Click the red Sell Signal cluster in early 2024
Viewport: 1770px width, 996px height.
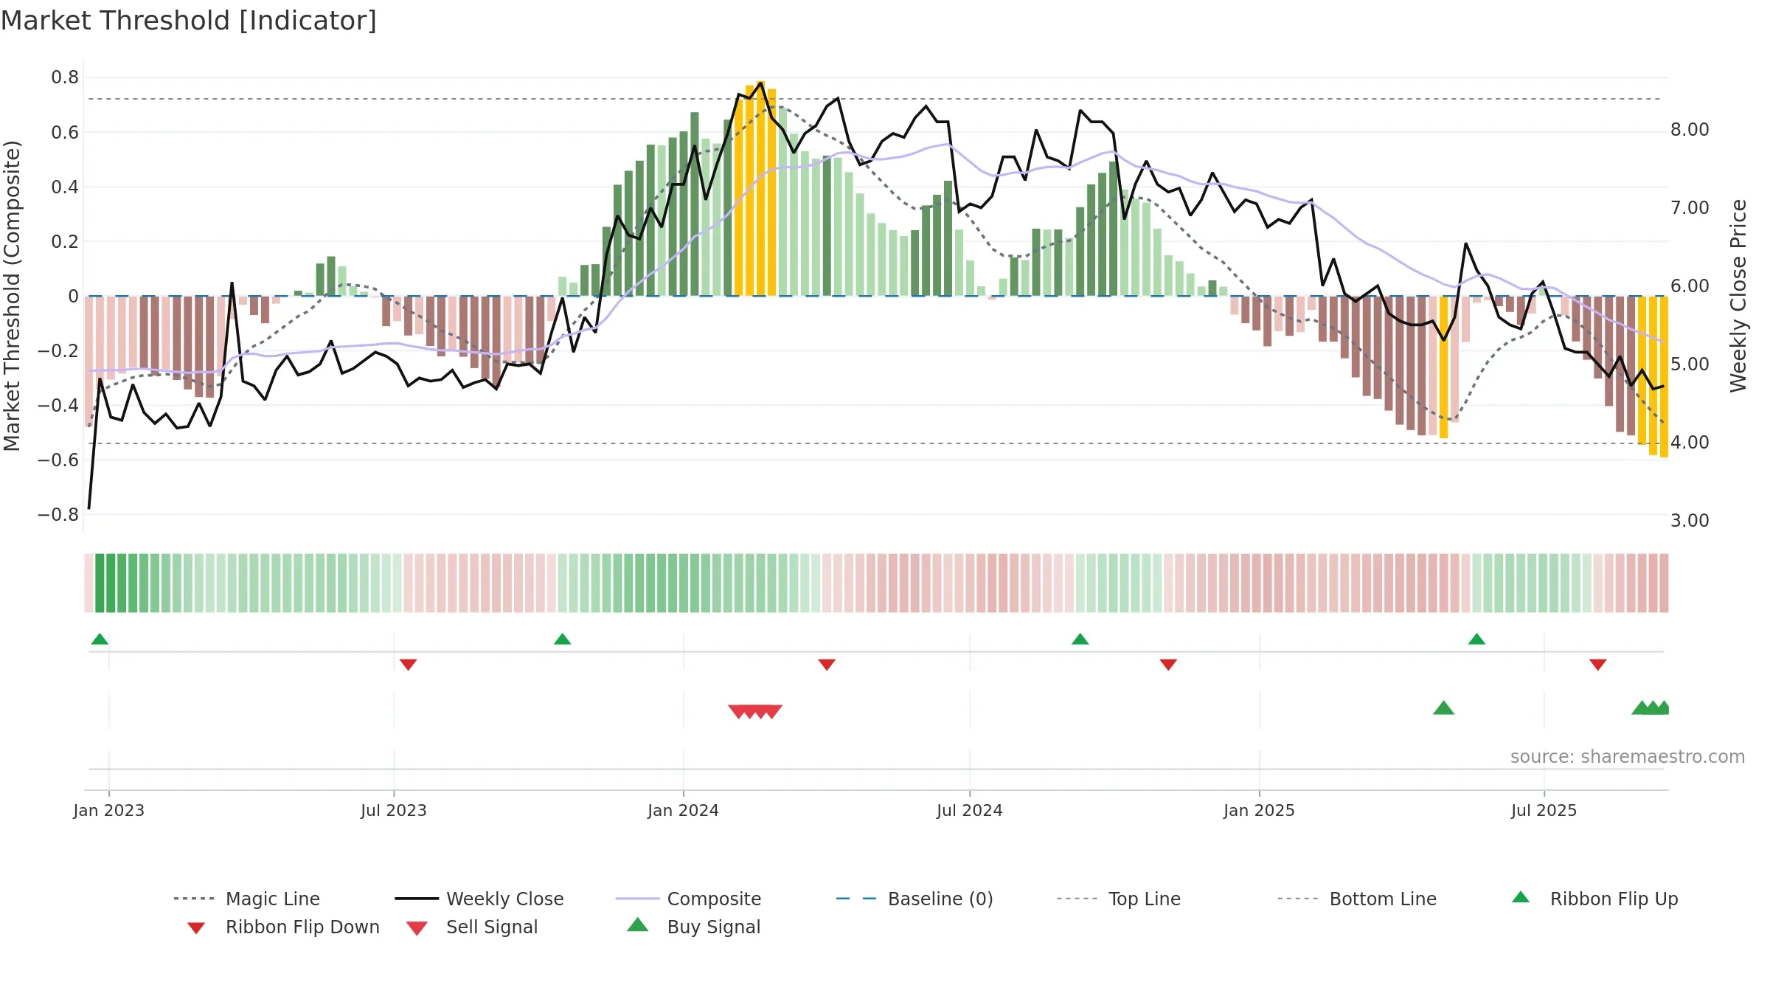755,711
